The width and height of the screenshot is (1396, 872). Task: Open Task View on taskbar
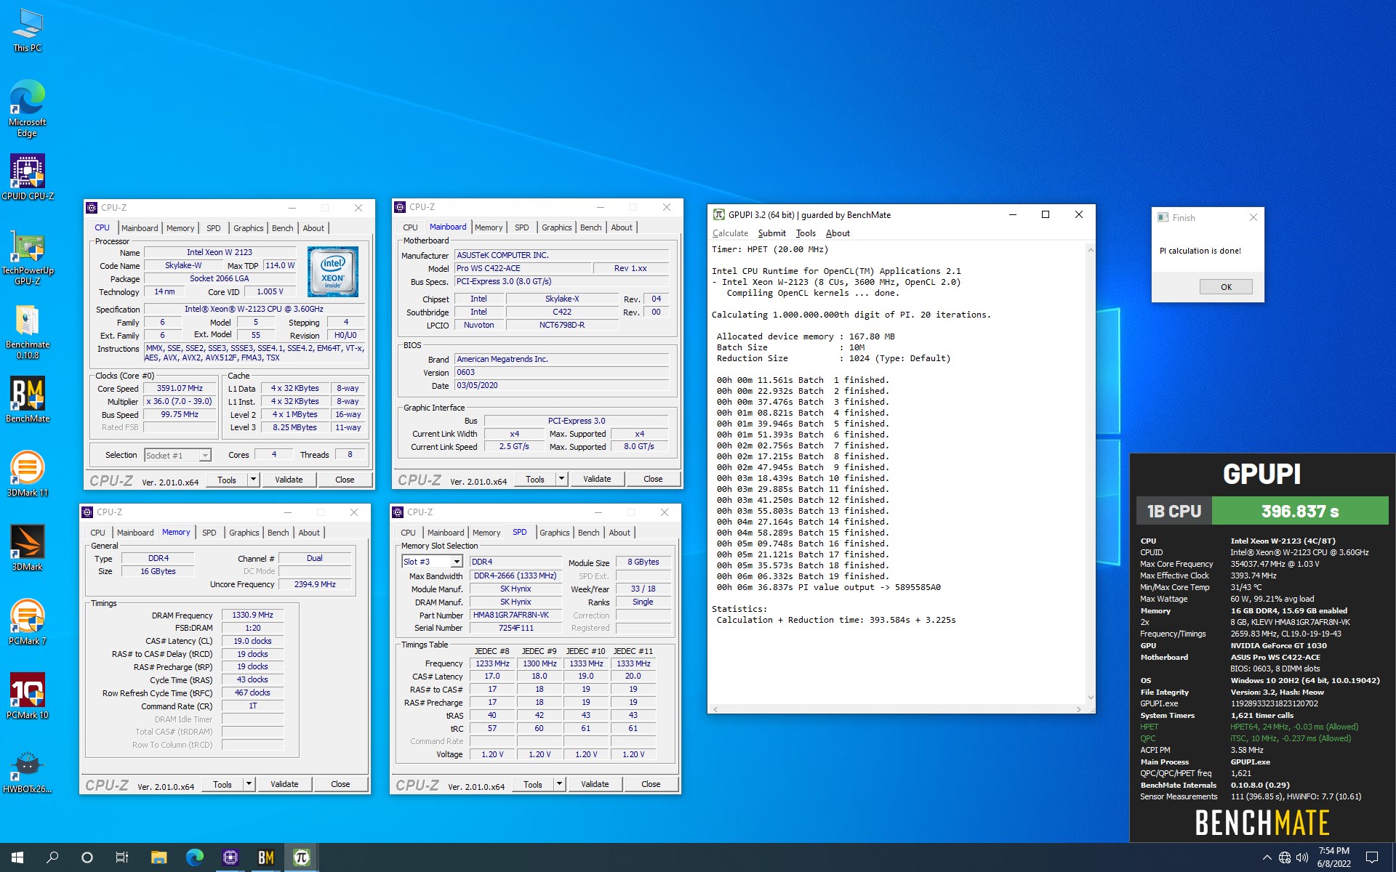122,857
